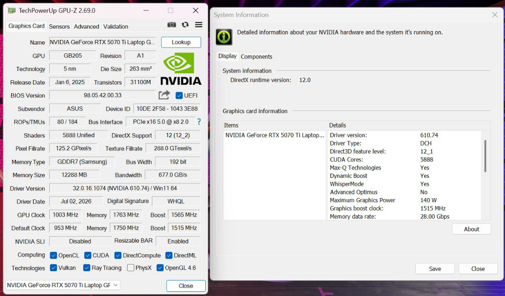Close the System Information window with X
The height and width of the screenshot is (296, 505).
pyautogui.click(x=495, y=15)
